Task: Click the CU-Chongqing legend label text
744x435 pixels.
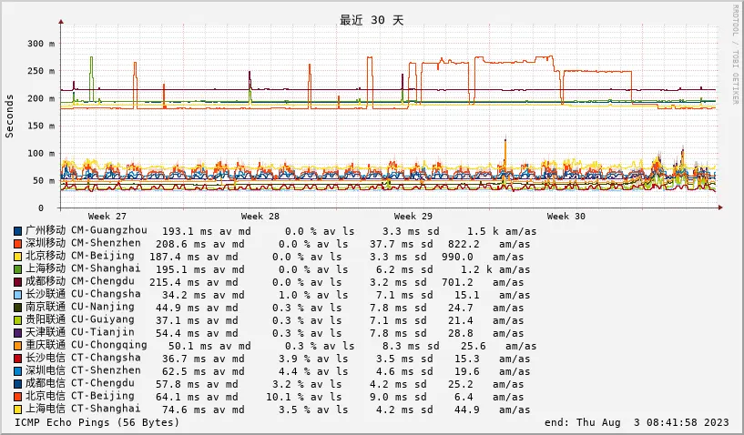Action: [x=108, y=346]
